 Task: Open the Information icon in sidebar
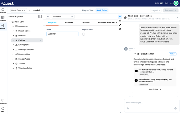pos(3,101)
